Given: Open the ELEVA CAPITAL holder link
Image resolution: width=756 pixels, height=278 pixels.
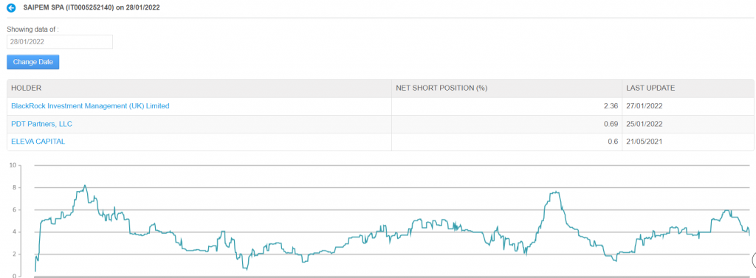Looking at the screenshot, I should 38,142.
